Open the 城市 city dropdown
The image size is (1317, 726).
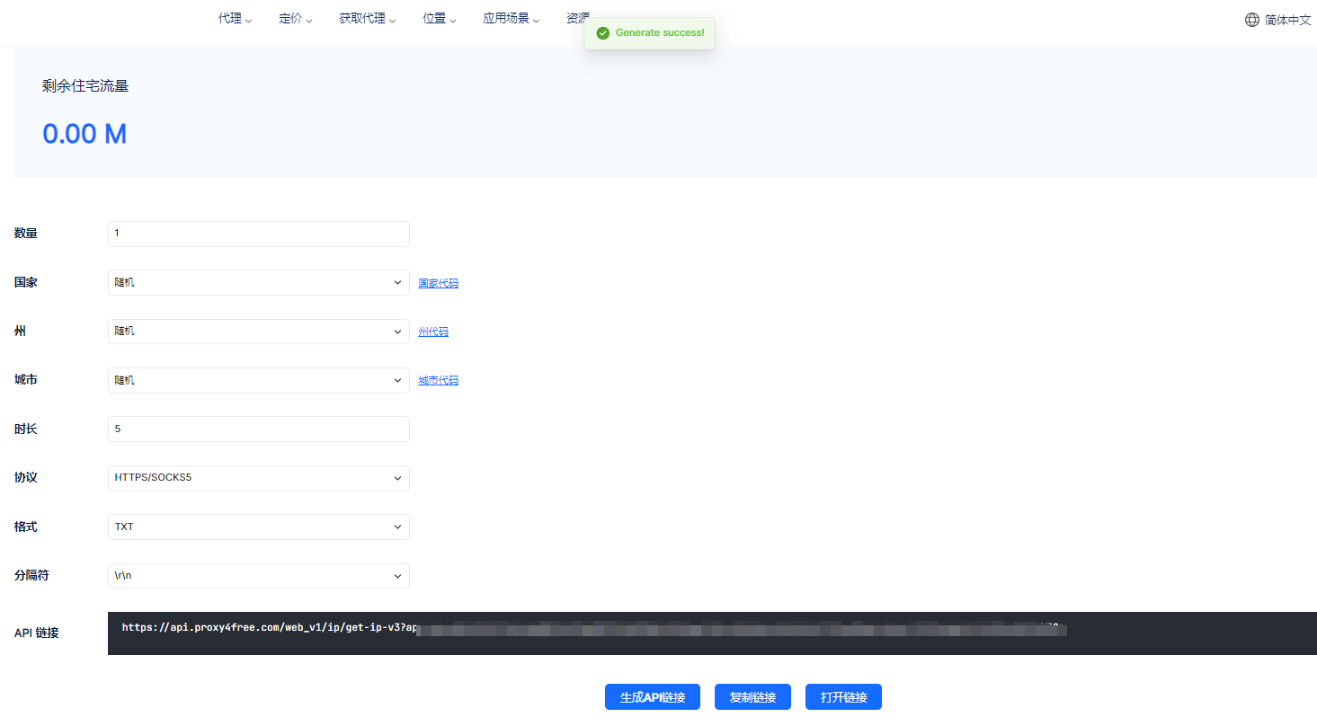tap(258, 381)
